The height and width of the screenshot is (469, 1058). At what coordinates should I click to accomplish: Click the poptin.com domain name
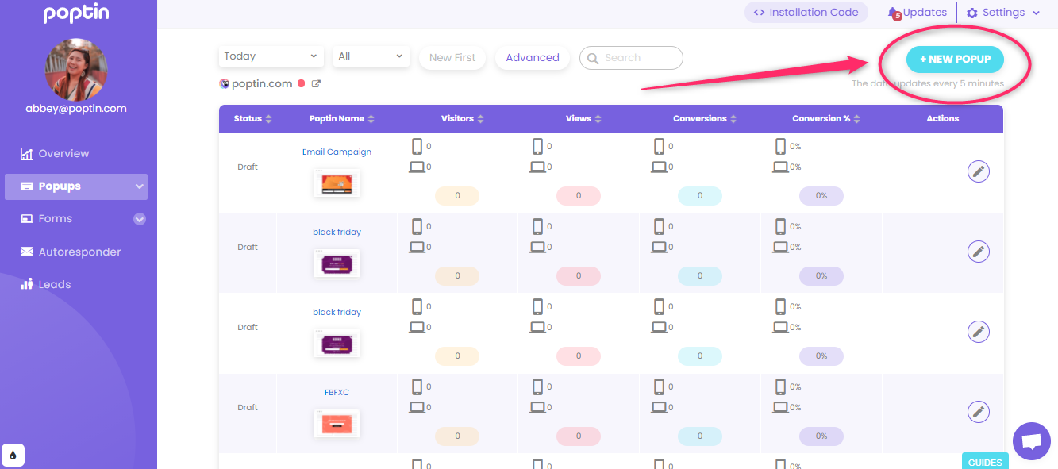pos(262,84)
